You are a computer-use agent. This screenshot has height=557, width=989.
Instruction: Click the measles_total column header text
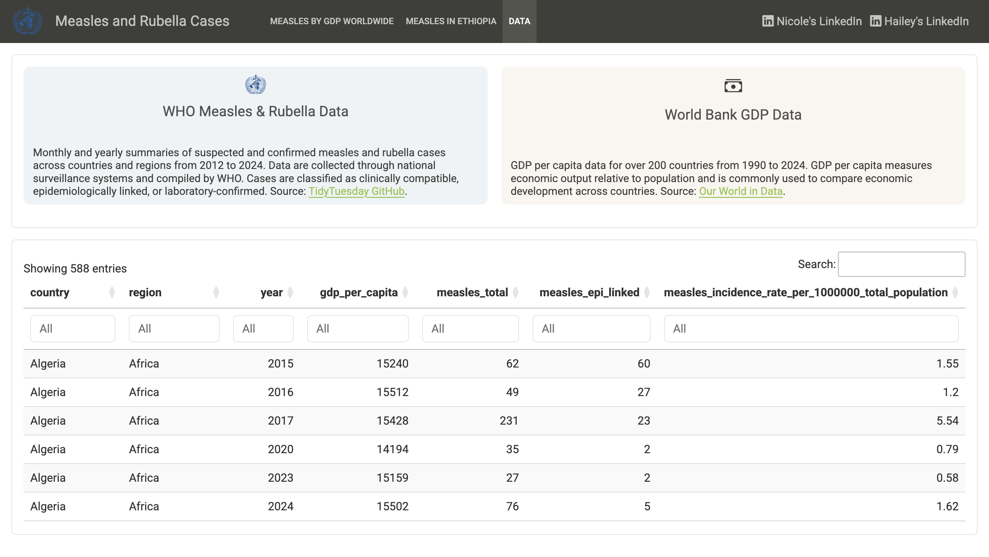coord(472,293)
